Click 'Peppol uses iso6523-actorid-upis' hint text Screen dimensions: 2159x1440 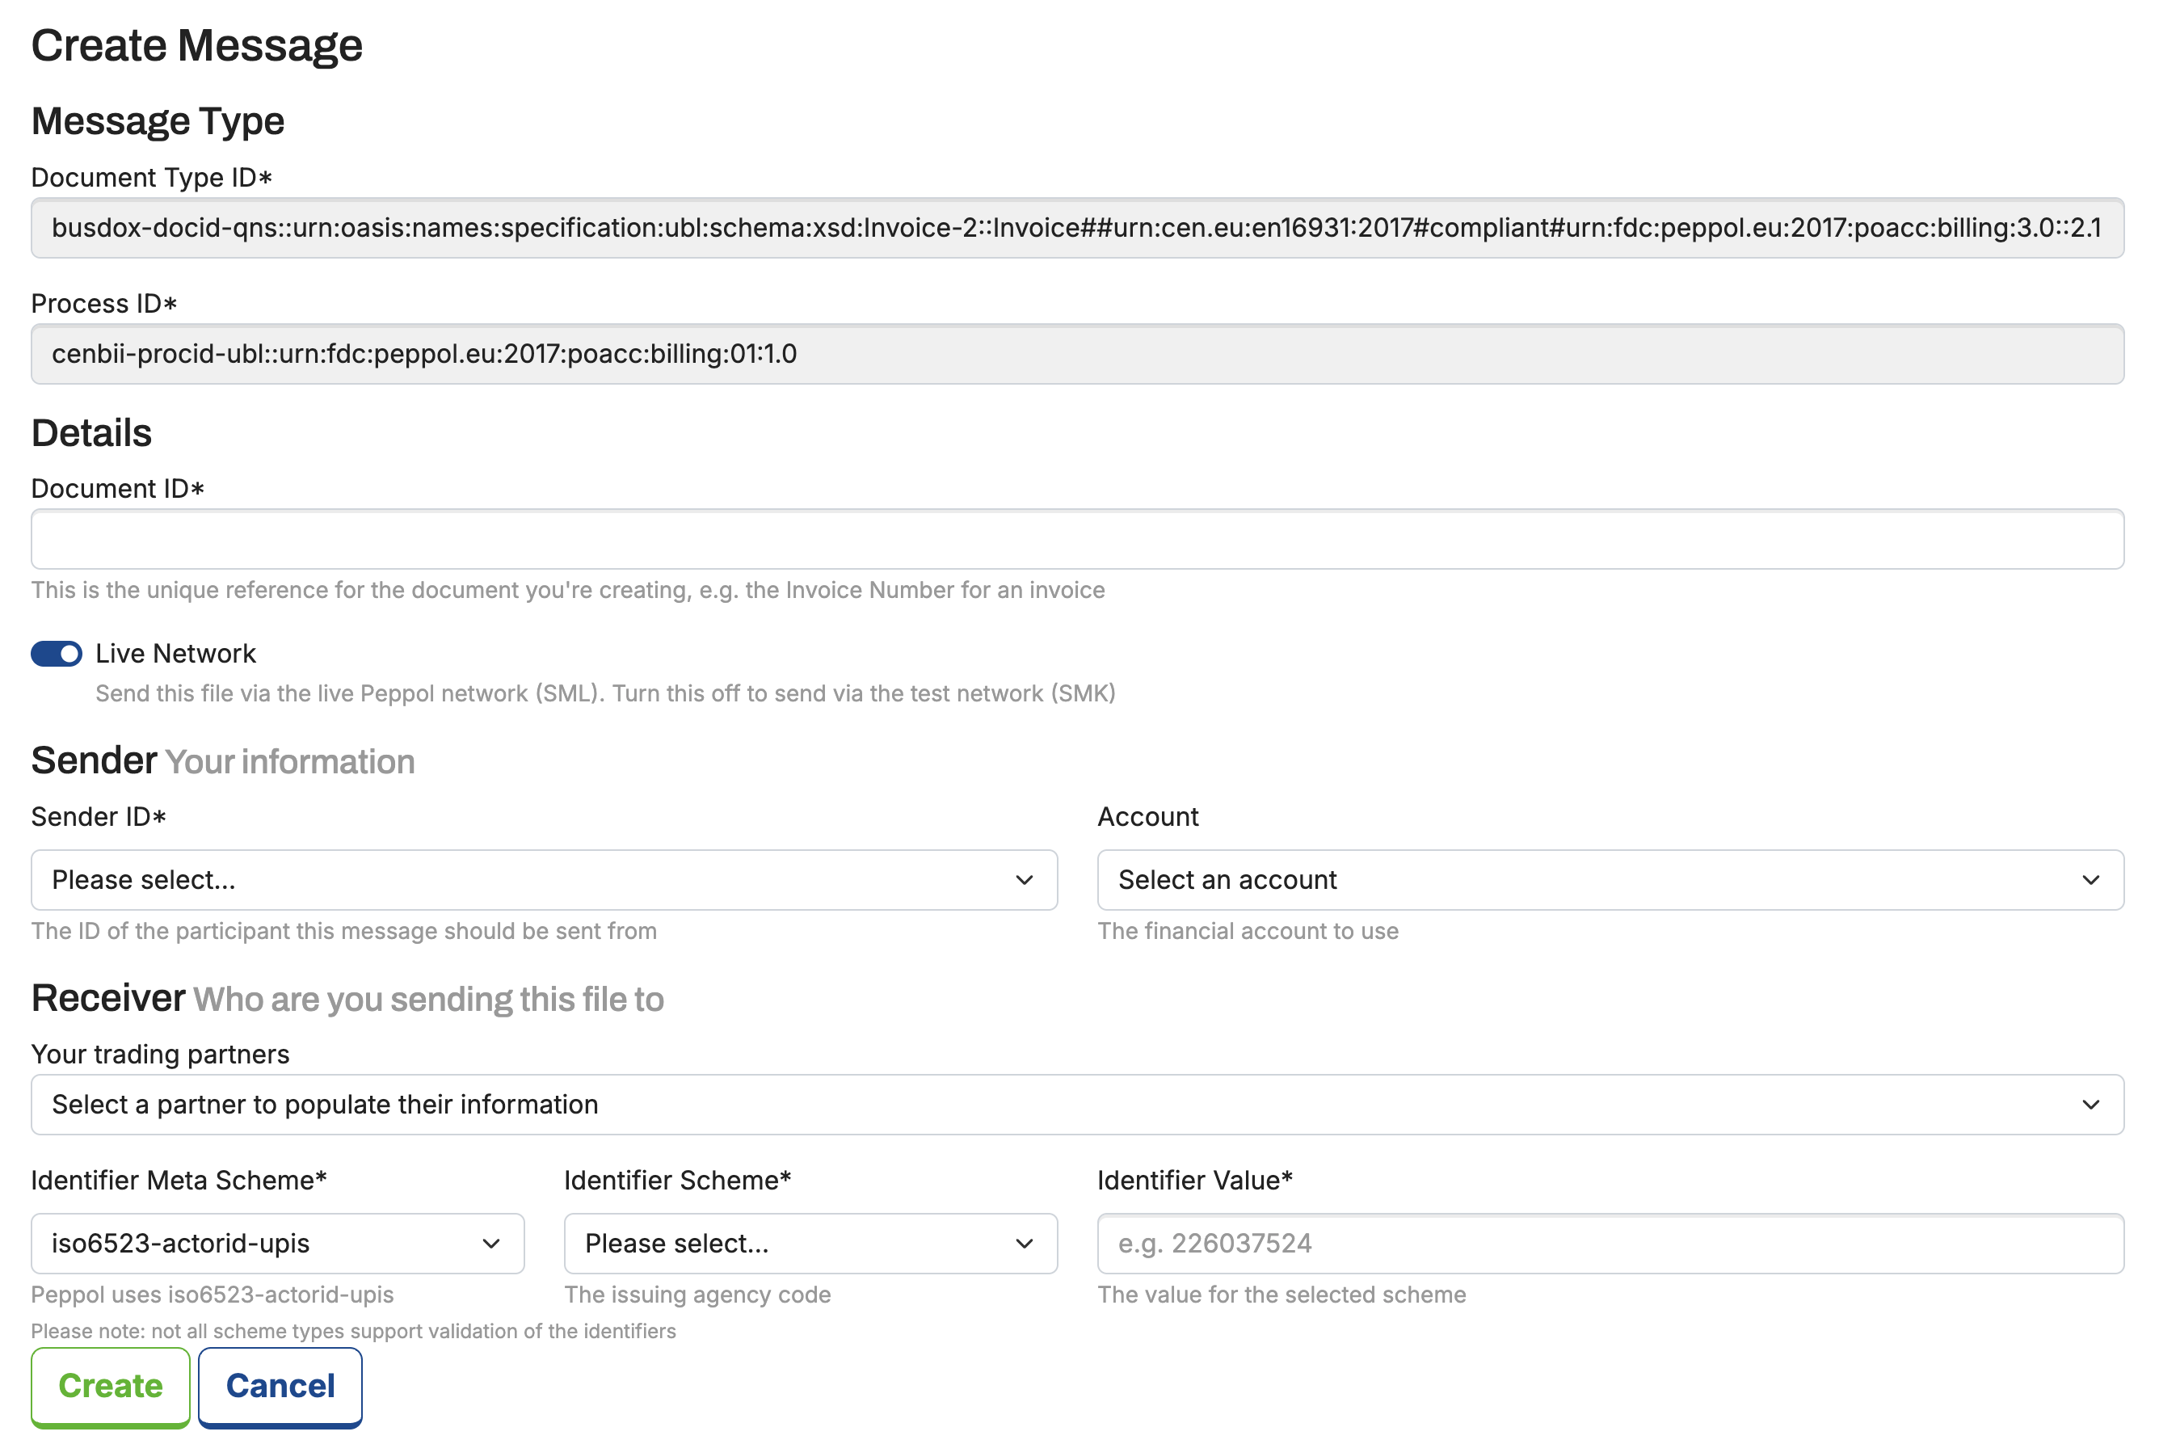tap(213, 1294)
